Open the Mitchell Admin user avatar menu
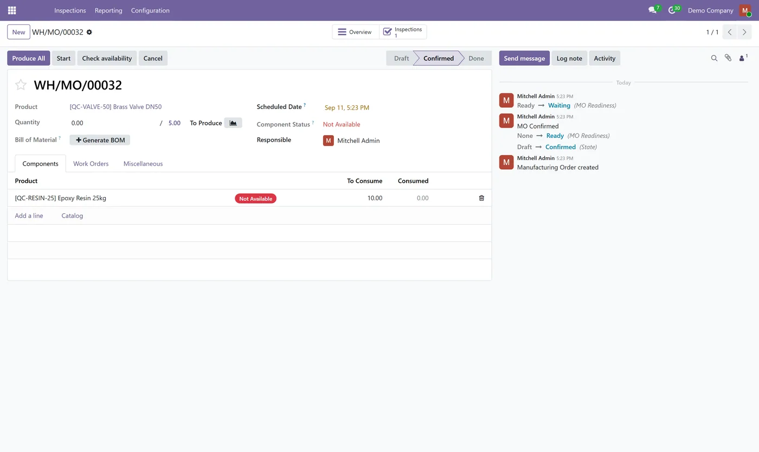Image resolution: width=759 pixels, height=452 pixels. click(x=745, y=10)
